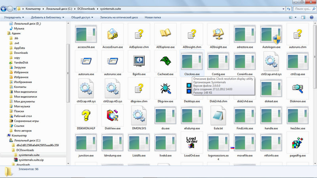
Task: Click the DCDownloads breadcrumb segment
Action: point(86,9)
